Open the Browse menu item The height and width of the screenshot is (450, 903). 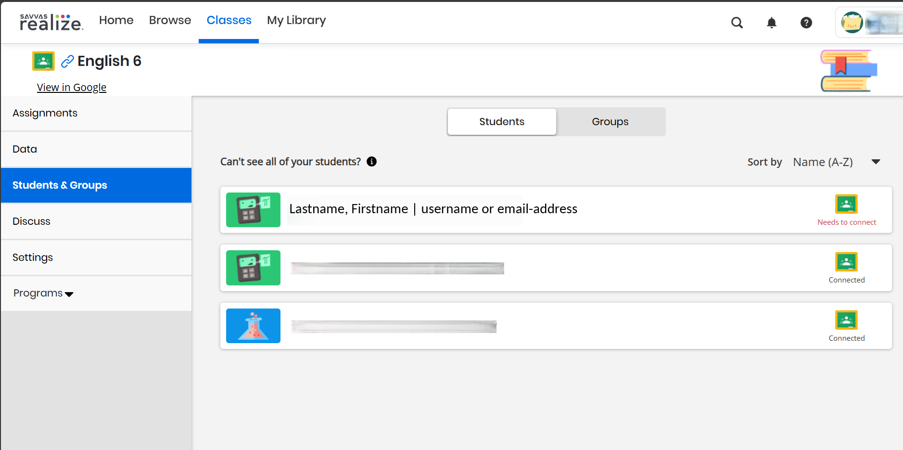tap(170, 20)
